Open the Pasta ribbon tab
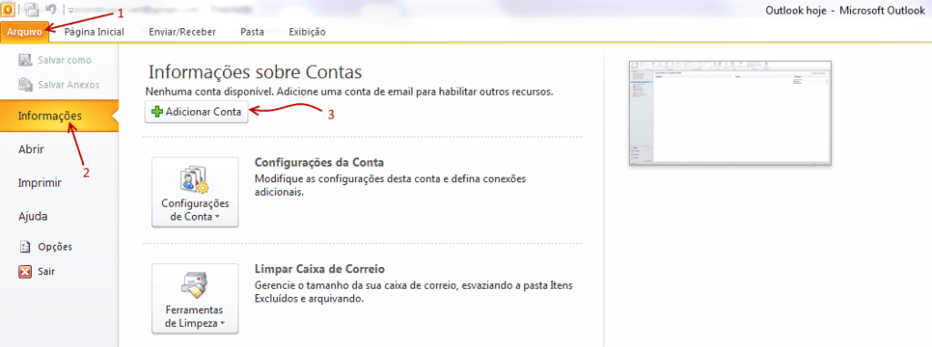This screenshot has height=347, width=932. coord(252,32)
